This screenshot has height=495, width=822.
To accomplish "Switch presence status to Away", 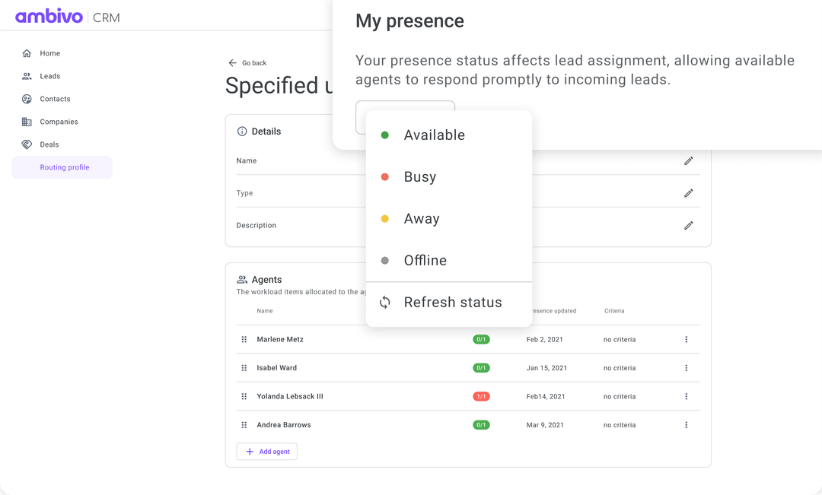I will click(421, 218).
